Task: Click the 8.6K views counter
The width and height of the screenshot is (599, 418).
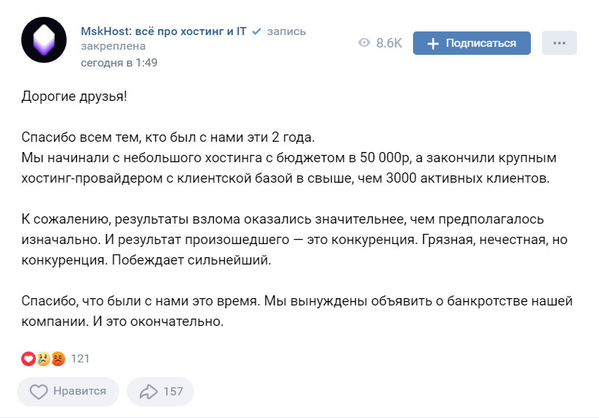Action: [x=389, y=43]
